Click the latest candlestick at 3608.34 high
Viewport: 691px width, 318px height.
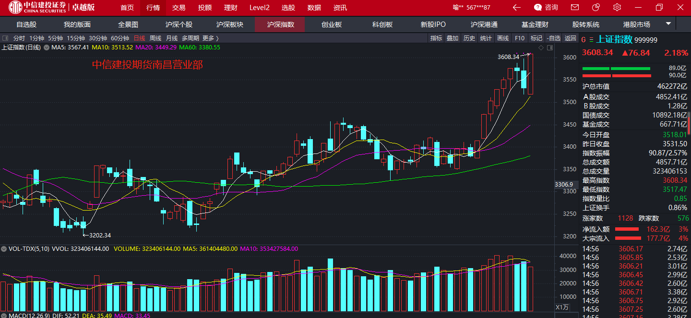530,74
